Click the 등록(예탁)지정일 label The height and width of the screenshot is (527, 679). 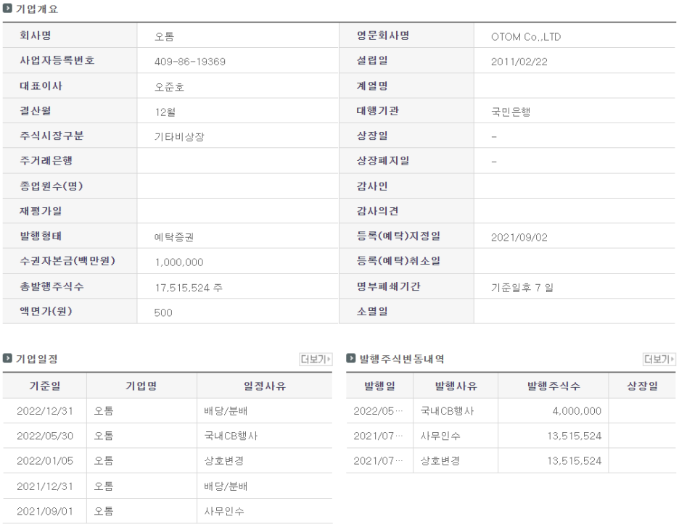(398, 236)
